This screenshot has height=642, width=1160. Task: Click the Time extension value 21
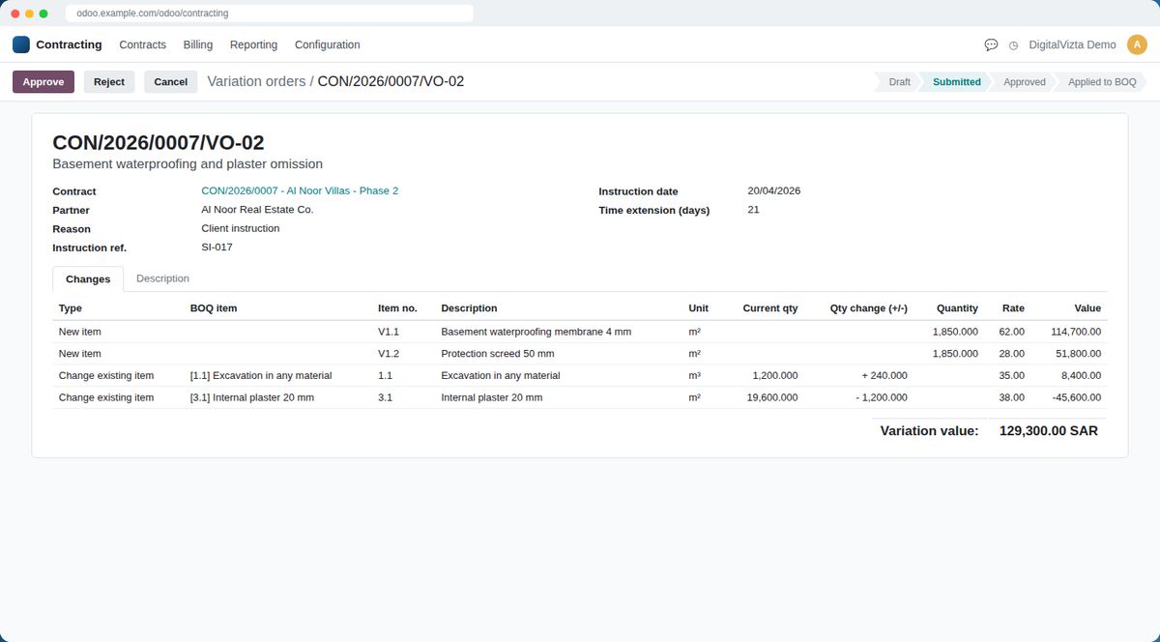click(x=753, y=210)
